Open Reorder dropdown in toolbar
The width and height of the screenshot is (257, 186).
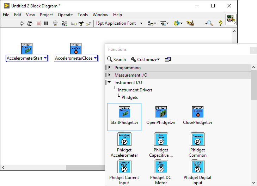[x=178, y=23]
